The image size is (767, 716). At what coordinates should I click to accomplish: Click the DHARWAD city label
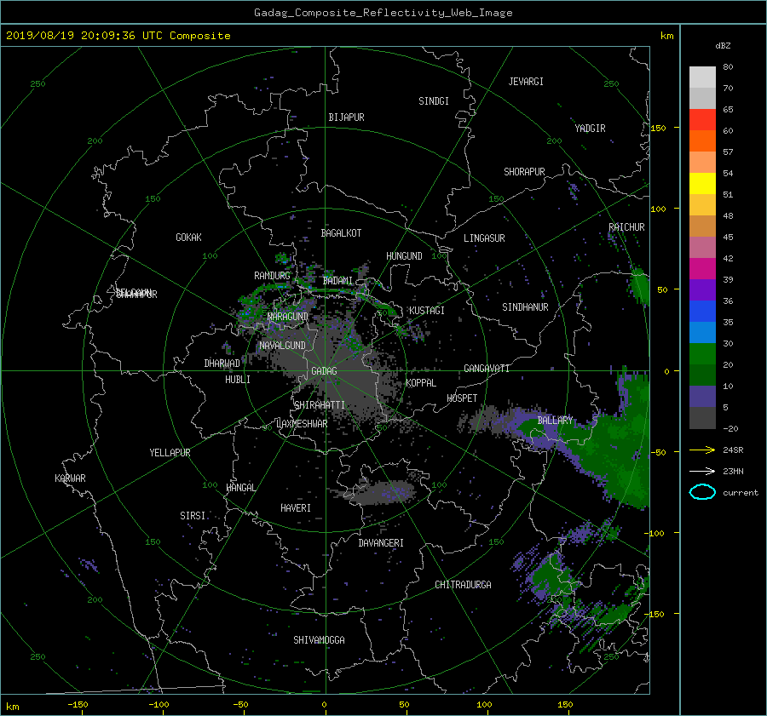point(222,364)
